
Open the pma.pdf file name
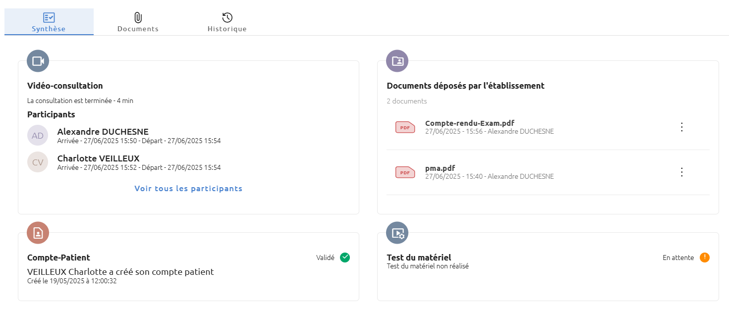click(440, 168)
